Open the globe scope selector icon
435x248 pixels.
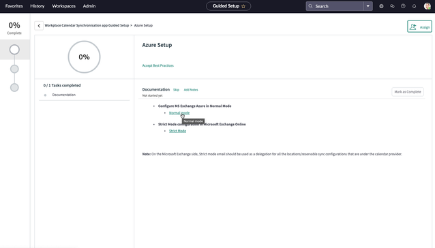pyautogui.click(x=381, y=6)
